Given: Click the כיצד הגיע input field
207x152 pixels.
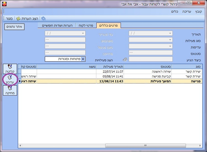Looking at the screenshot, I should click(151, 59).
